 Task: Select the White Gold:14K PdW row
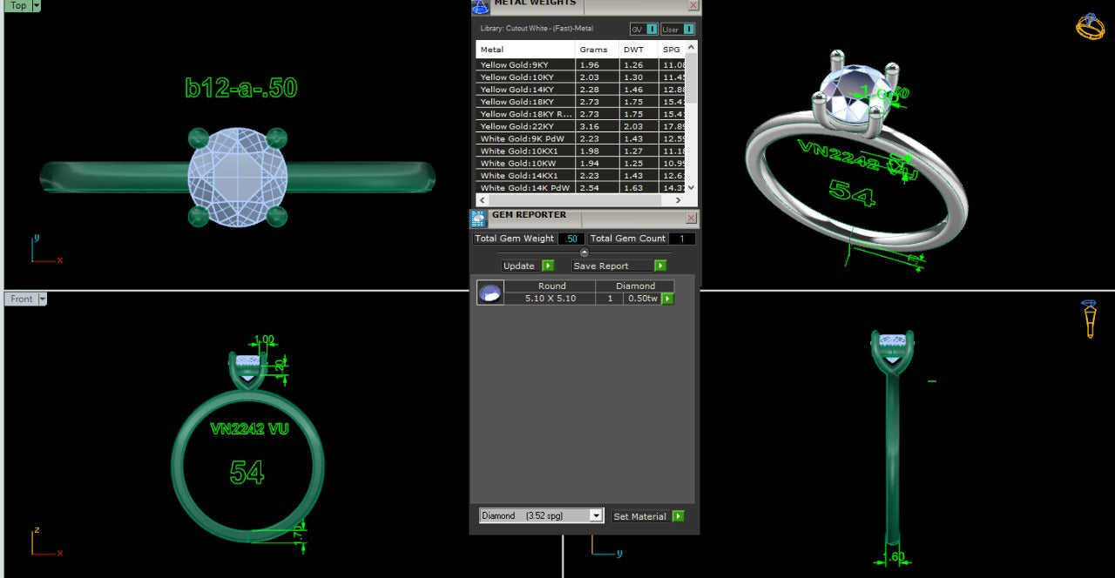coord(581,187)
